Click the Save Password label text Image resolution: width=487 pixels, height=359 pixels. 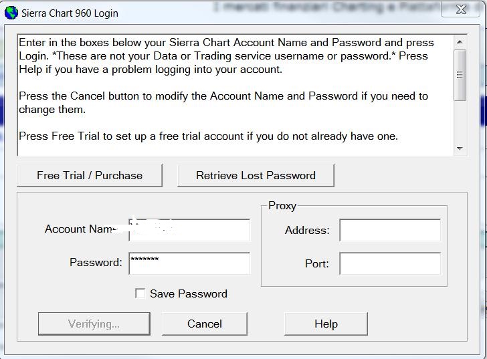(x=189, y=294)
